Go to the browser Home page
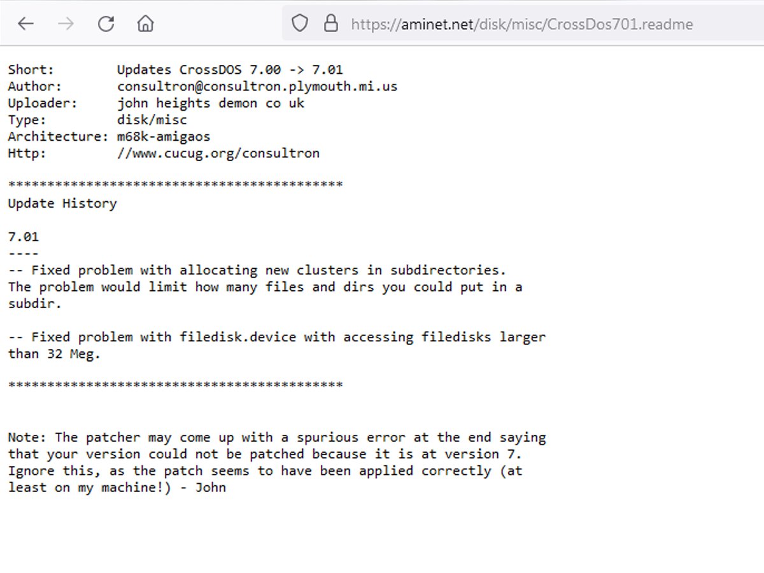Screen dimensions: 764x573 click(146, 24)
